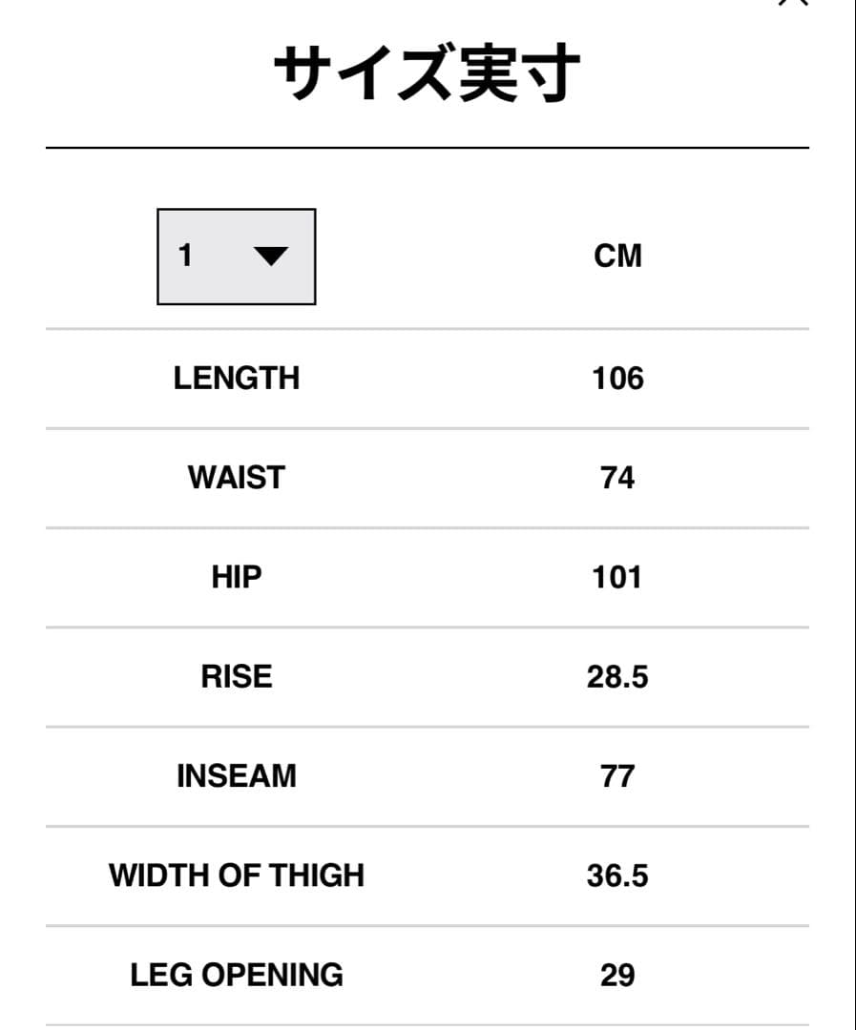Click the WAIST row label

pyautogui.click(x=237, y=478)
